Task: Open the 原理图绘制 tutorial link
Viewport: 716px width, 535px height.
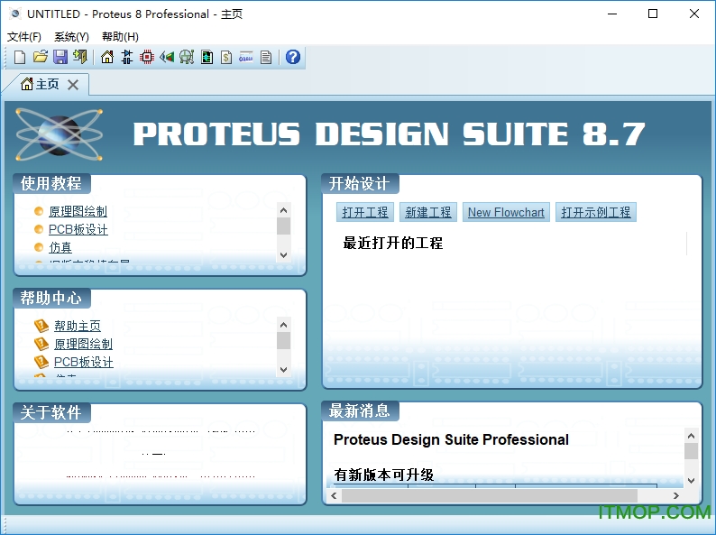Action: 78,211
